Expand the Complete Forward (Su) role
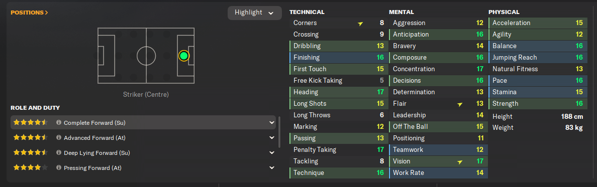 point(272,123)
